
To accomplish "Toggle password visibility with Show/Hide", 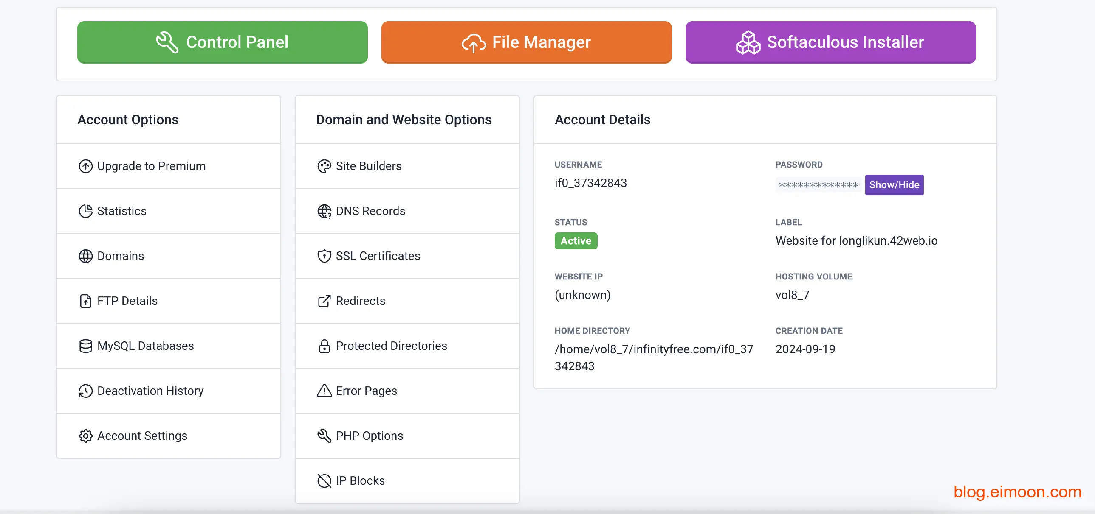I will [x=894, y=184].
